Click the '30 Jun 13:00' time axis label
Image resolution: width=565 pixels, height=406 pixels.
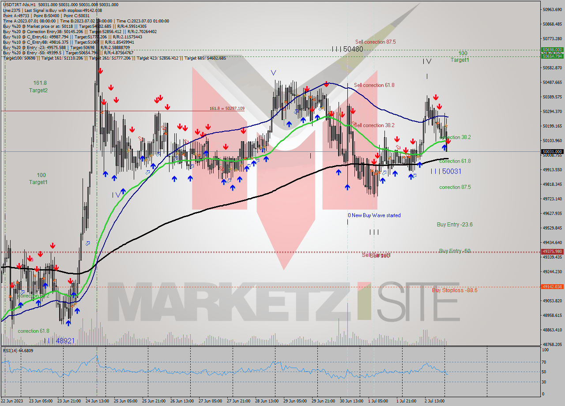[x=352, y=401]
